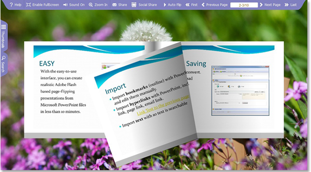Viewport: 311px width, 172px height.
Task: Toggle the Sound On speaker icon
Action: click(x=65, y=5)
